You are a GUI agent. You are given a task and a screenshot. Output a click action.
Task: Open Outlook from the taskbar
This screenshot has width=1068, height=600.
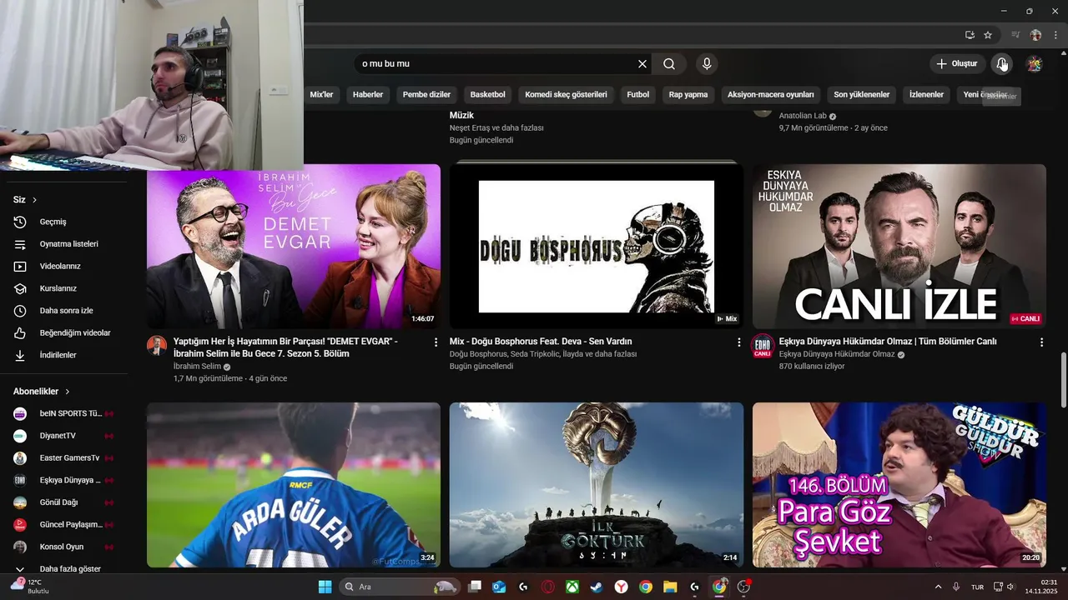click(499, 587)
